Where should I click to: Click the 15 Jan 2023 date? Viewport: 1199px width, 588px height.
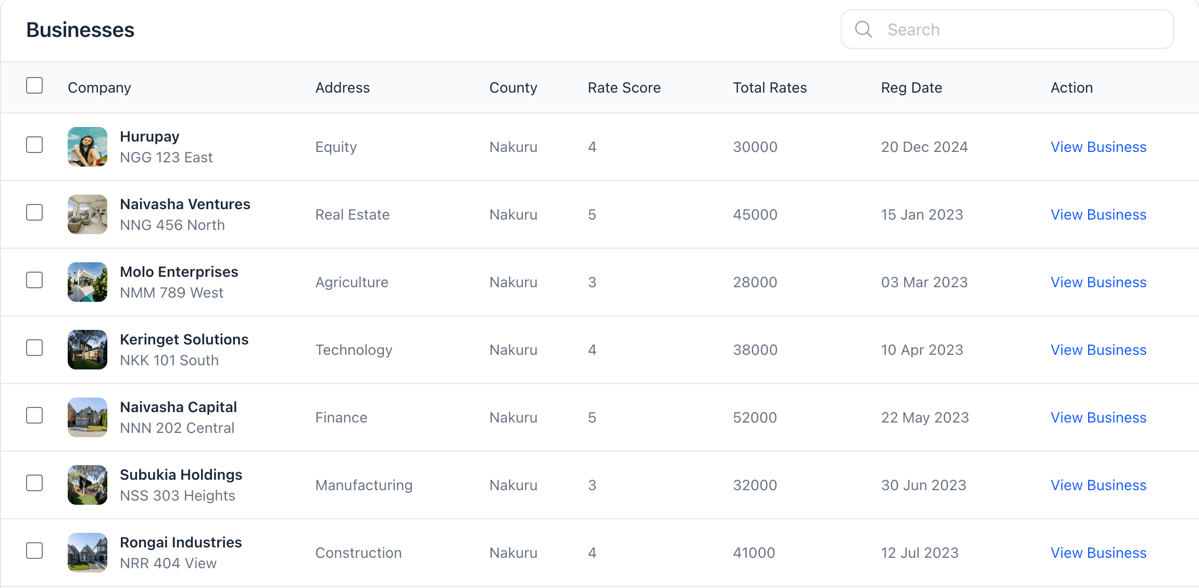tap(922, 214)
